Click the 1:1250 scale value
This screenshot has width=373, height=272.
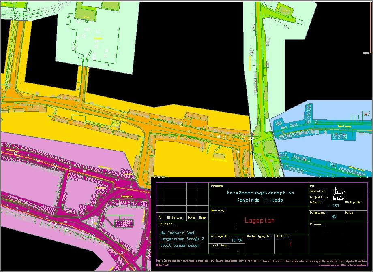pyautogui.click(x=332, y=206)
